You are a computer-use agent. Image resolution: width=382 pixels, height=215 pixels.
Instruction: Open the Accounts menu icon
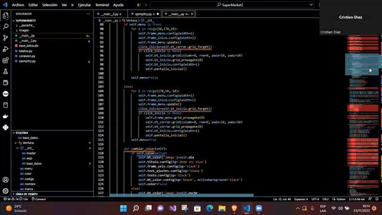pos(5,180)
